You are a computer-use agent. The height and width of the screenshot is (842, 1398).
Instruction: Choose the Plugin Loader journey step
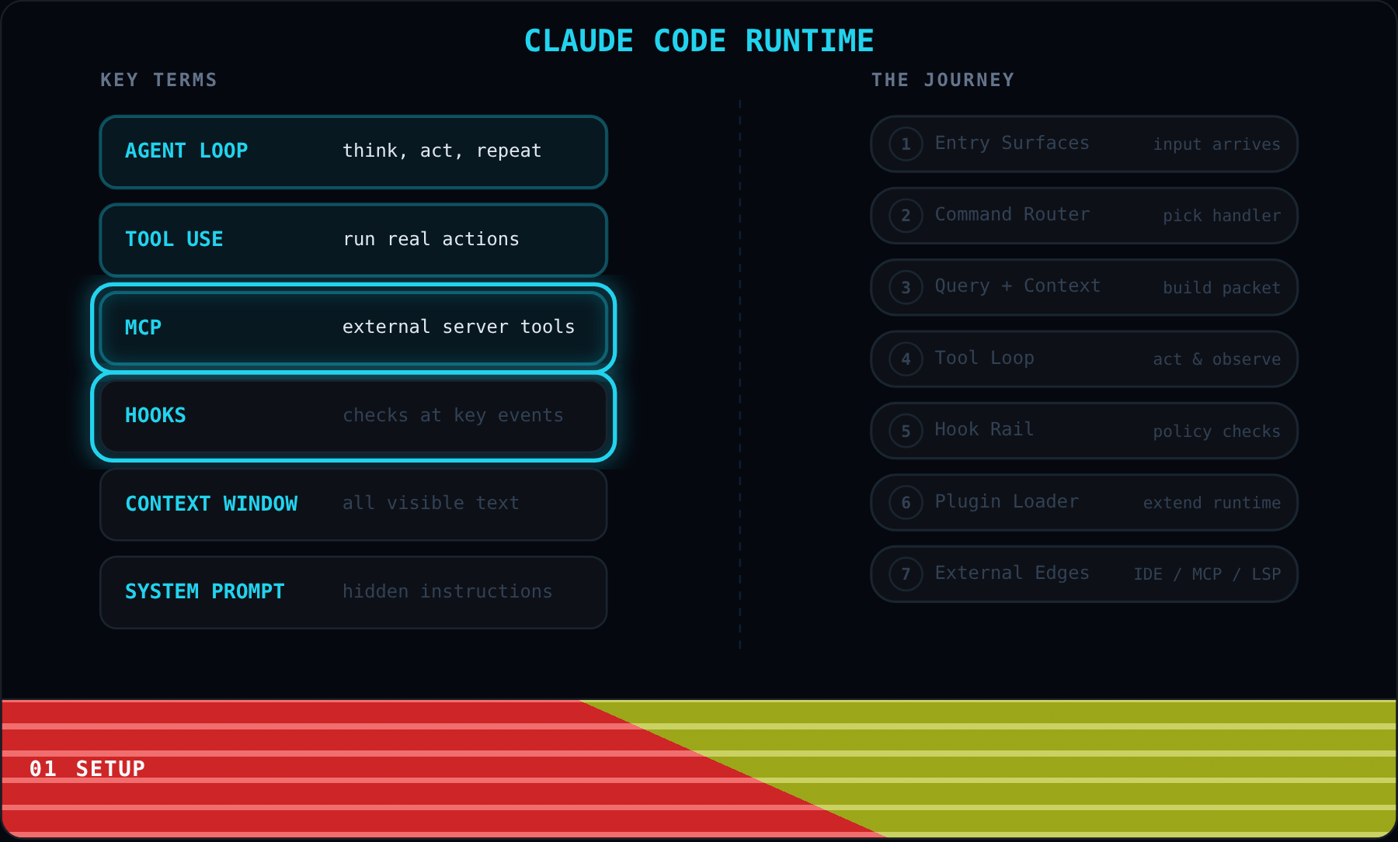(x=1084, y=503)
